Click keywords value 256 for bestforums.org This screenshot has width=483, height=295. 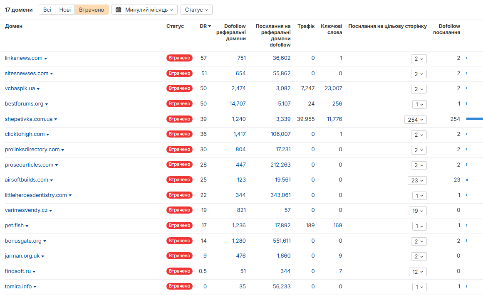(337, 103)
